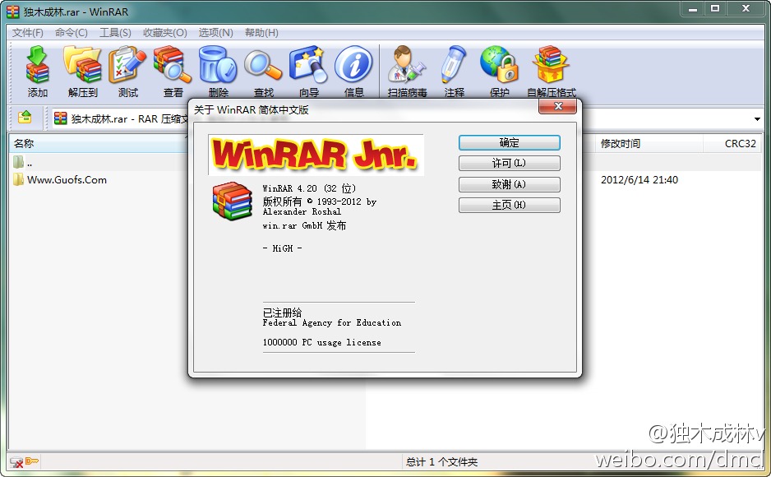This screenshot has height=477, width=771.
Task: Open the 工具(S) menu
Action: [x=116, y=32]
